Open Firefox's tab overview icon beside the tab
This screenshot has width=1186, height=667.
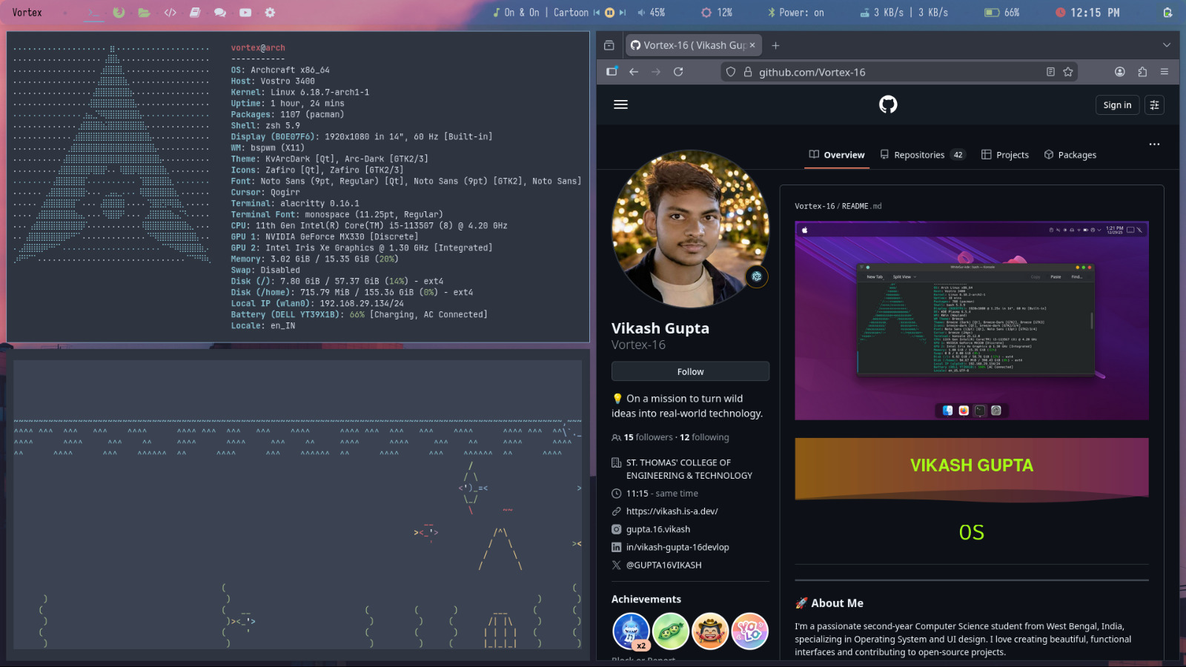(x=609, y=45)
